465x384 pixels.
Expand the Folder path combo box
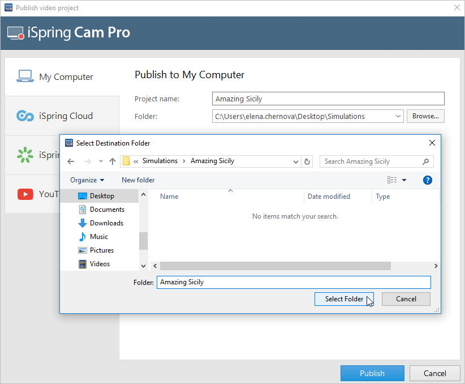click(x=398, y=116)
